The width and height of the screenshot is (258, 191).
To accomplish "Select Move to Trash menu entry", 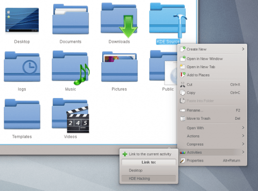I will click(x=212, y=118).
